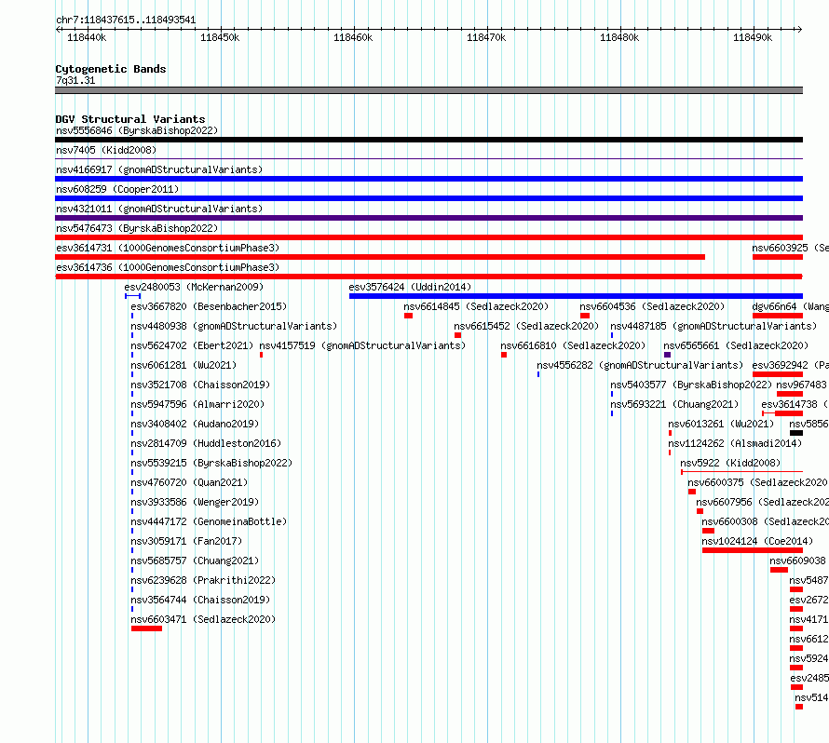Click nsv6614845 (Sedlazeck2020) label
Screen dimensions: 829x743
476,306
